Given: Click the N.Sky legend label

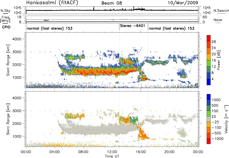Looking at the screenshot, I should (x=5, y=11).
